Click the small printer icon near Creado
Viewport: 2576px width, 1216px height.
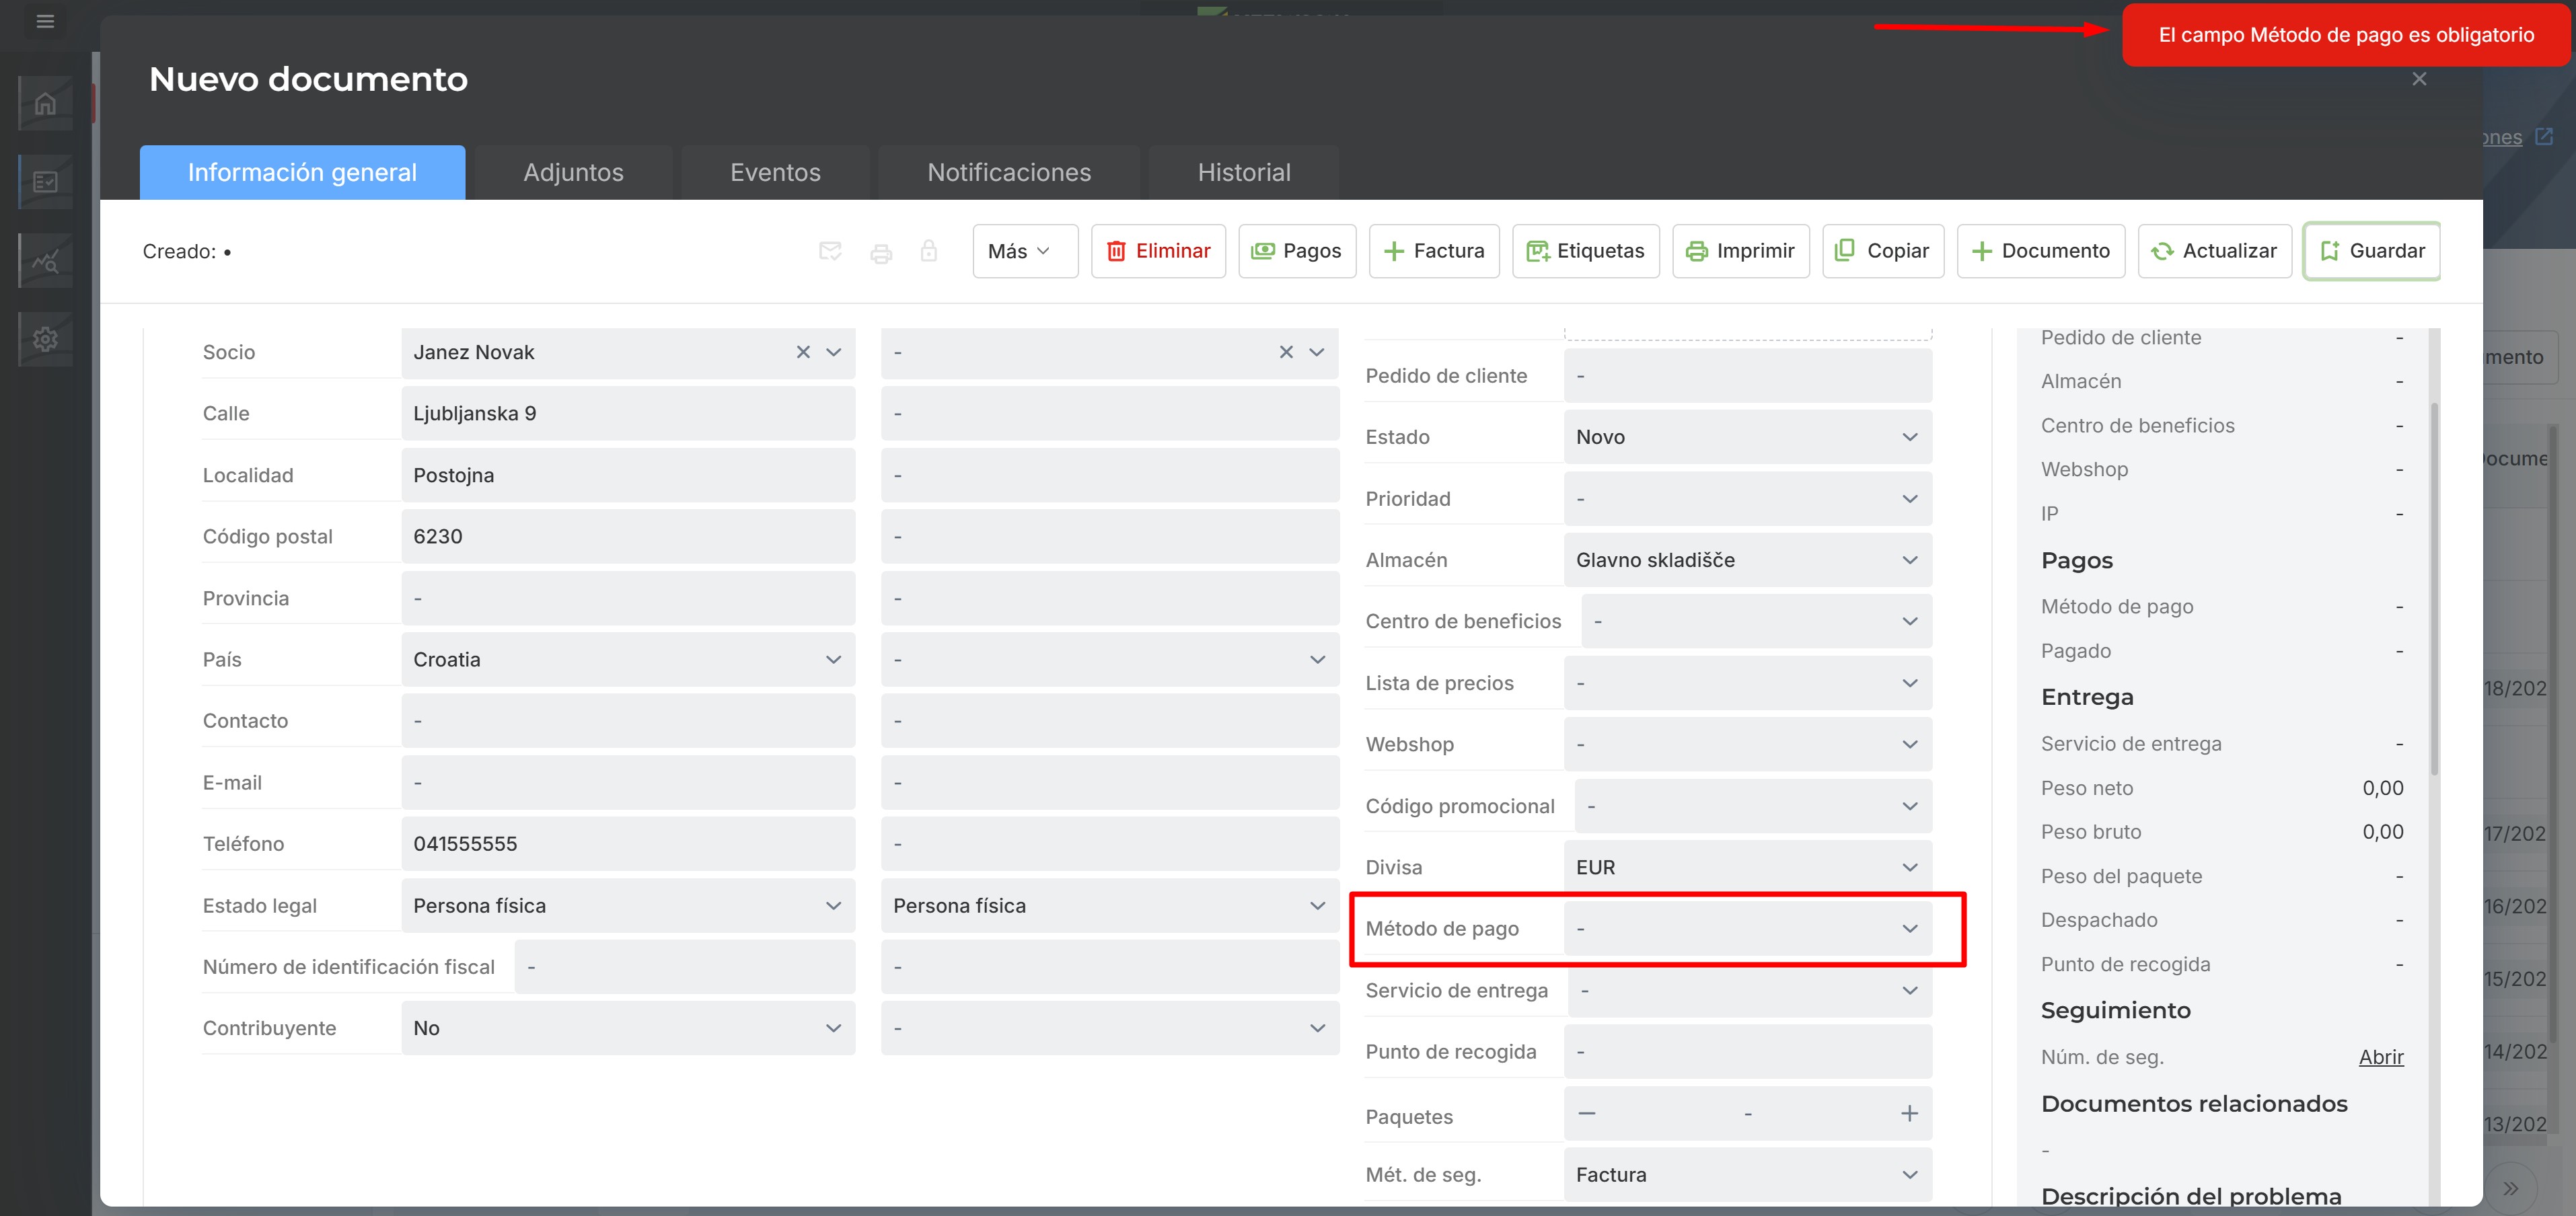click(881, 252)
